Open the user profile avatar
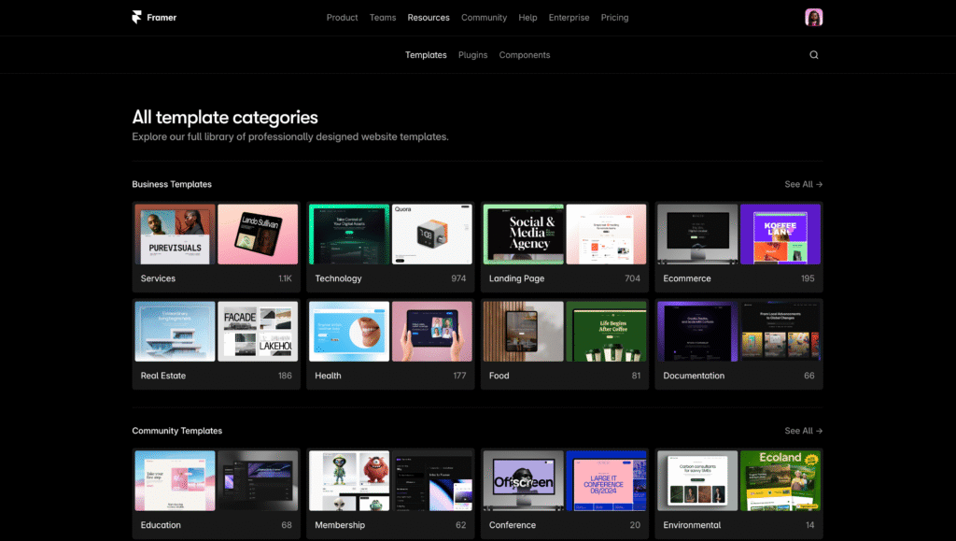Screen dimensions: 956x541 click(813, 18)
